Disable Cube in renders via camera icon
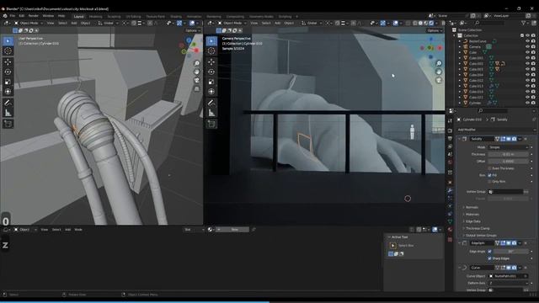539x303 pixels. pos(533,52)
